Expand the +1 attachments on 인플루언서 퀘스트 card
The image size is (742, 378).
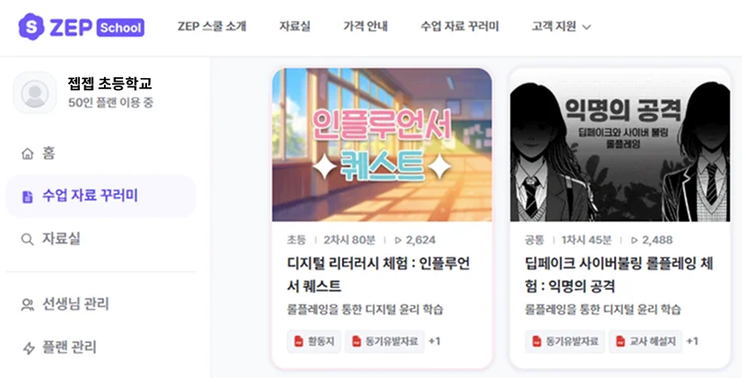pyautogui.click(x=434, y=341)
